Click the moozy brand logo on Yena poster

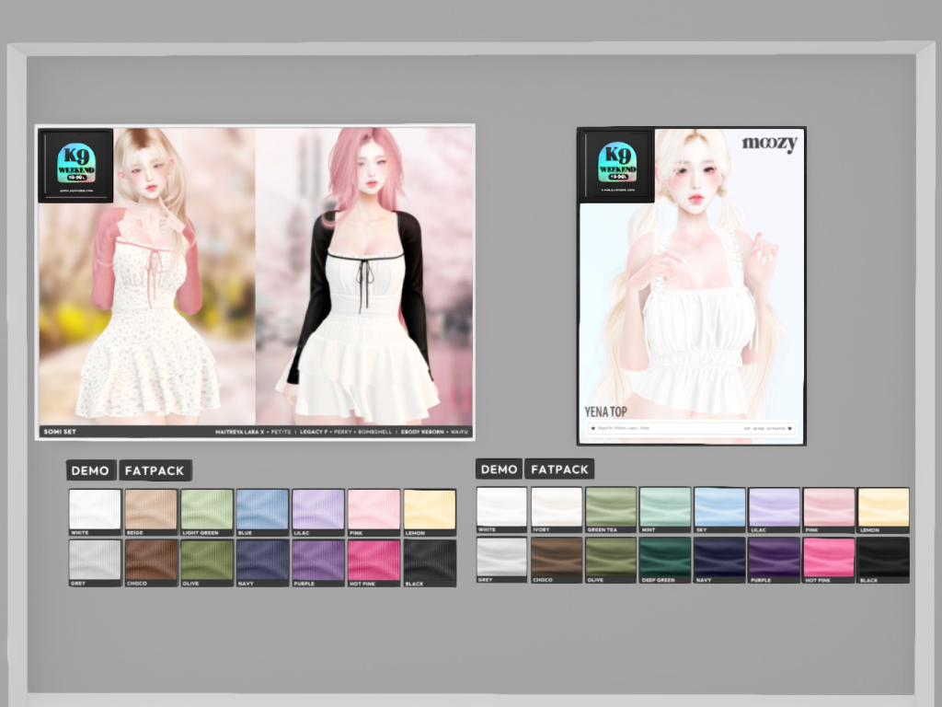click(769, 144)
